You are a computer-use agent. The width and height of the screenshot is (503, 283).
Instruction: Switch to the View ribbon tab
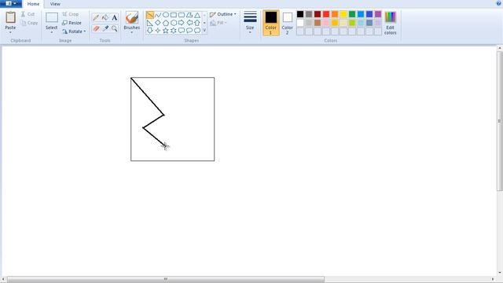(x=55, y=4)
